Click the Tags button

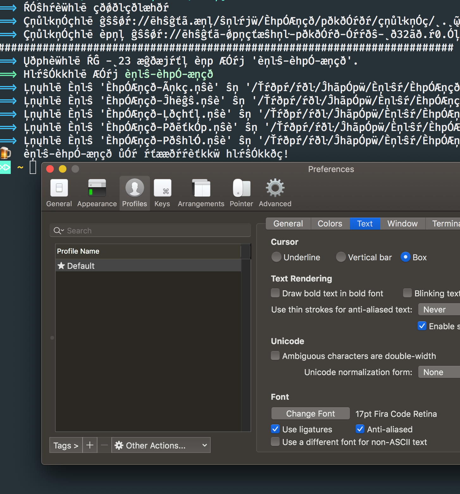click(65, 445)
